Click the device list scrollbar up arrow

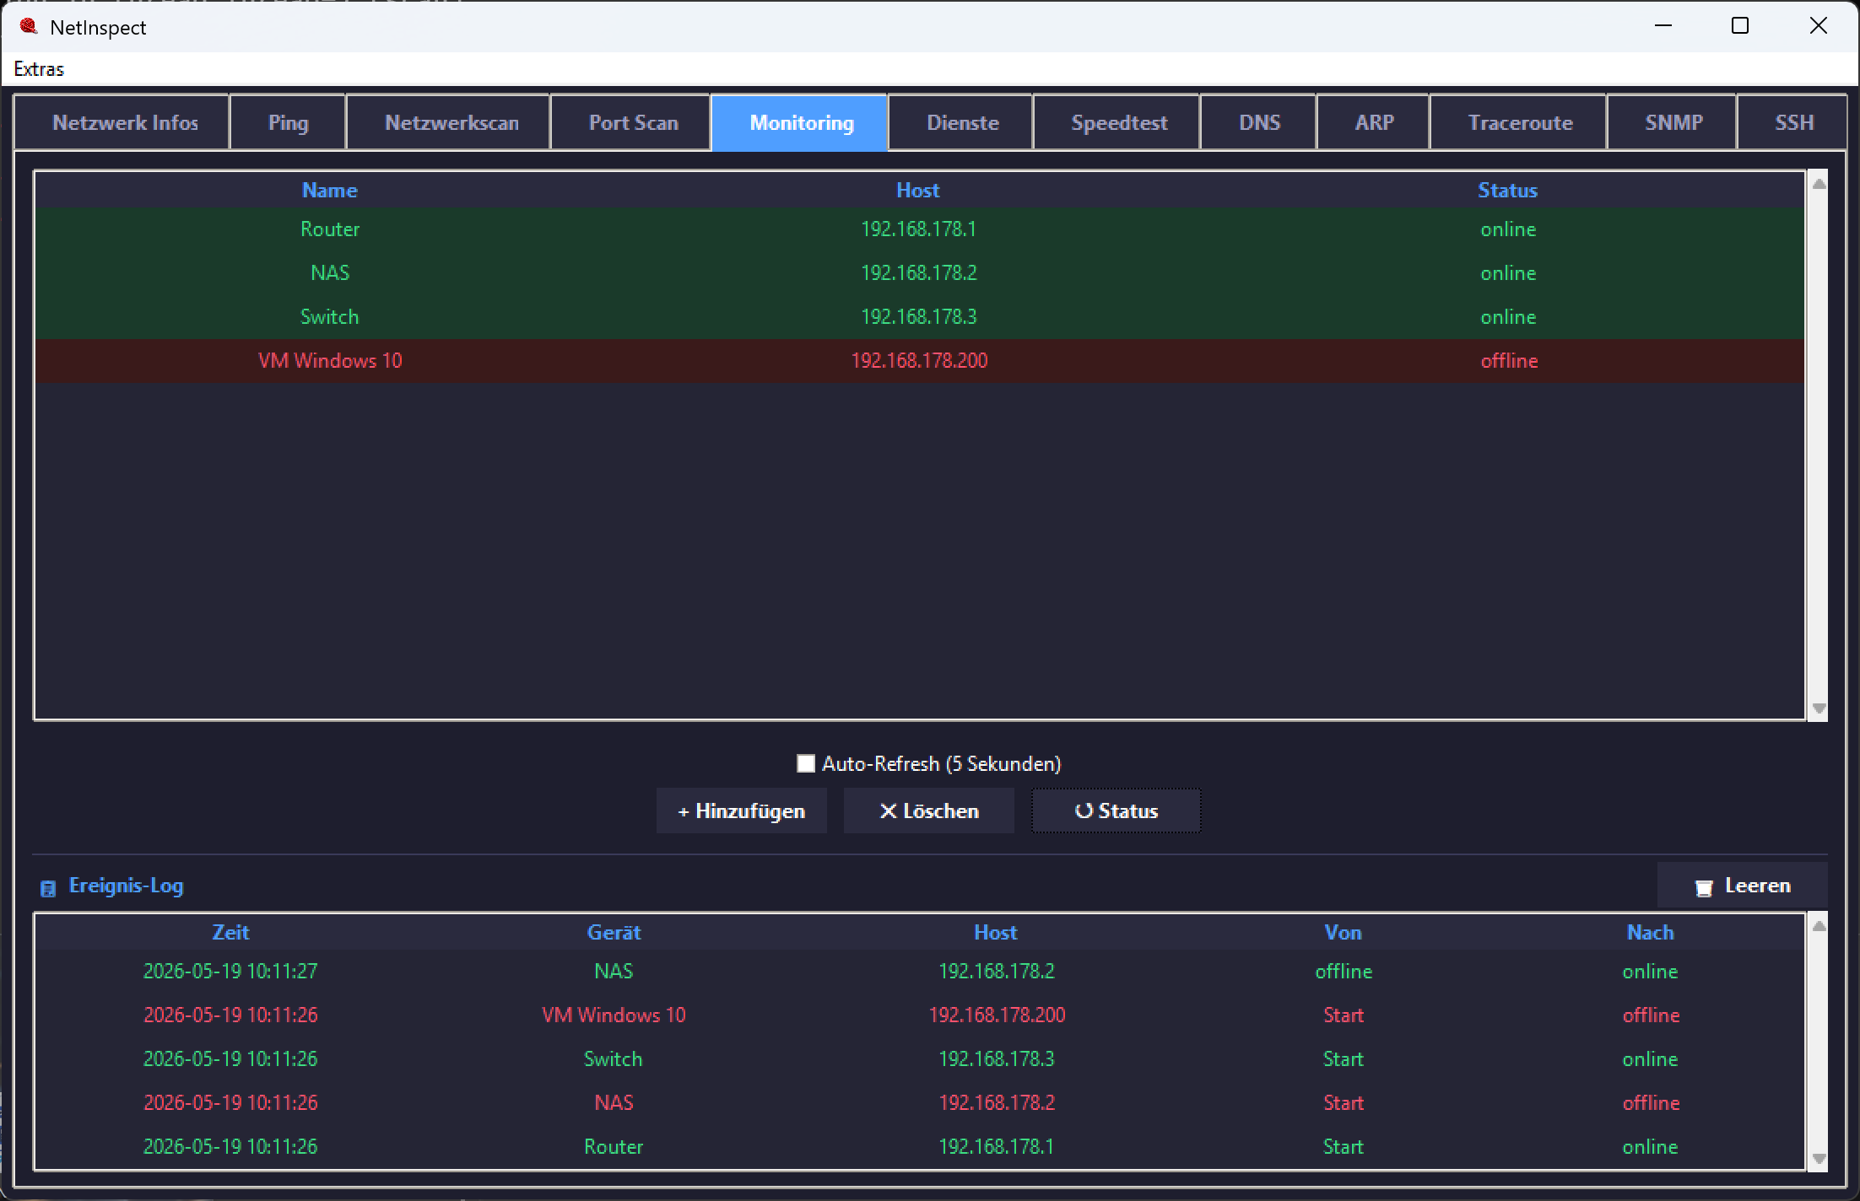pos(1819,184)
